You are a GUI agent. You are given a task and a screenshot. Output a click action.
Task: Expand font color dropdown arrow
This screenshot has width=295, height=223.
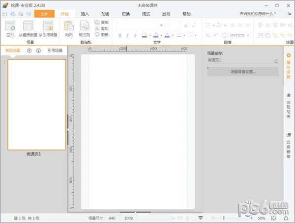tap(173, 35)
